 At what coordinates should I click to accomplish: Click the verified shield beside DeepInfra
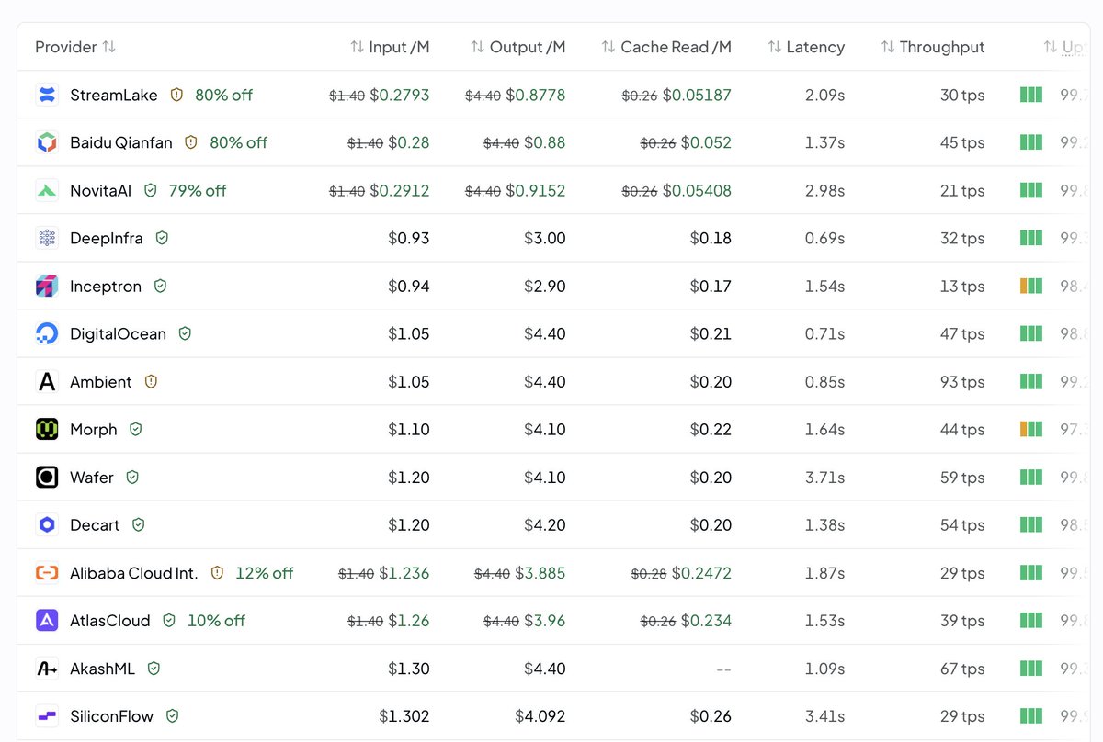162,238
